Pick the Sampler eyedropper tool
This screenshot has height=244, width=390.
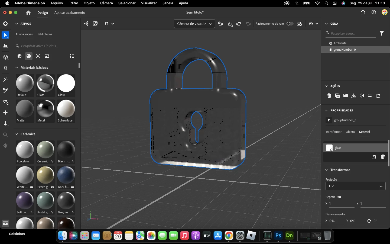[x=5, y=90]
